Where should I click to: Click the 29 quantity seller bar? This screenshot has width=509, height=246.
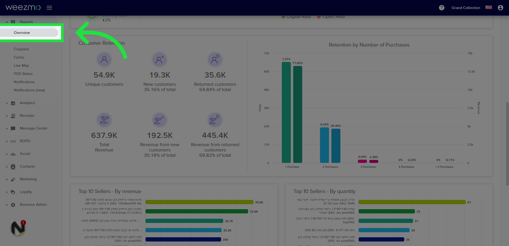click(x=384, y=230)
